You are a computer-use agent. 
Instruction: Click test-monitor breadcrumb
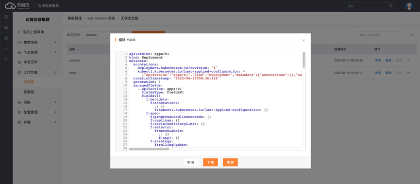coord(101,18)
